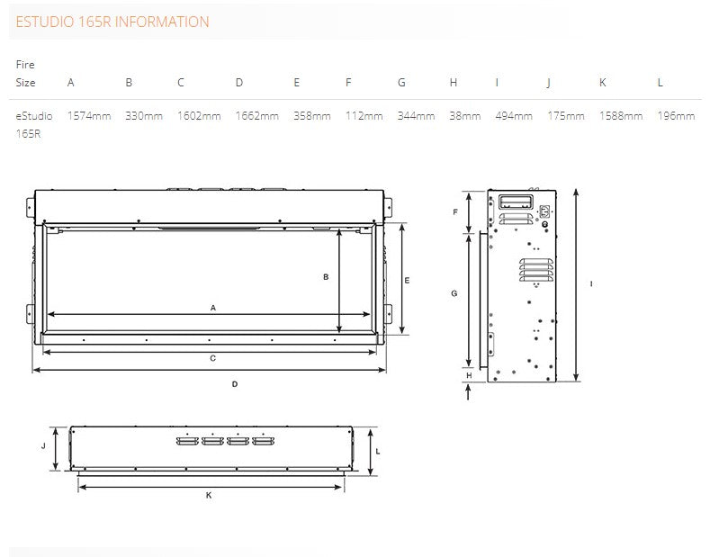Click dimension label E beside front view
This screenshot has width=728, height=557.
[x=407, y=281]
